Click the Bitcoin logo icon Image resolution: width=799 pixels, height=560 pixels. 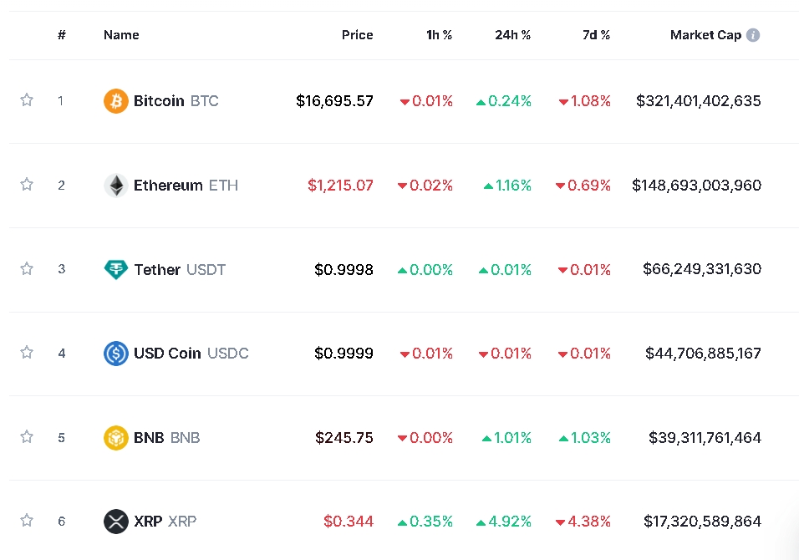click(115, 101)
